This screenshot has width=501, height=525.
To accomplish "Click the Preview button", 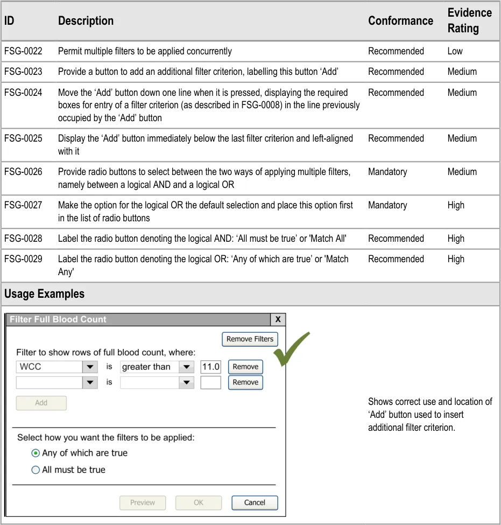I will click(143, 503).
